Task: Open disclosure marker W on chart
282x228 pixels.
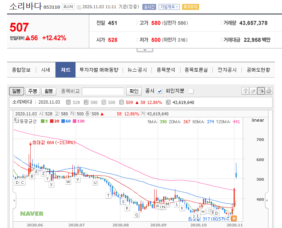Action: click(68, 182)
